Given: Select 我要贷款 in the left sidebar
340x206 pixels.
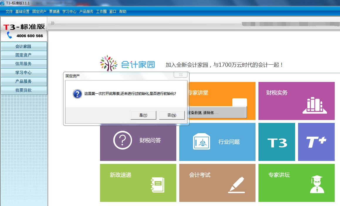Looking at the screenshot, I should (x=24, y=90).
